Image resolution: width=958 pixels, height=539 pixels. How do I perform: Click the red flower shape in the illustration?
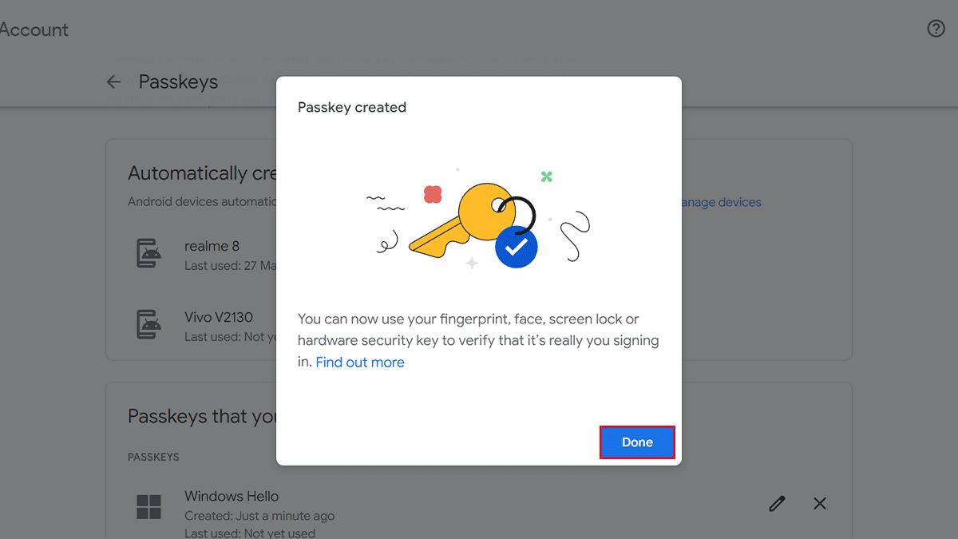(x=433, y=194)
